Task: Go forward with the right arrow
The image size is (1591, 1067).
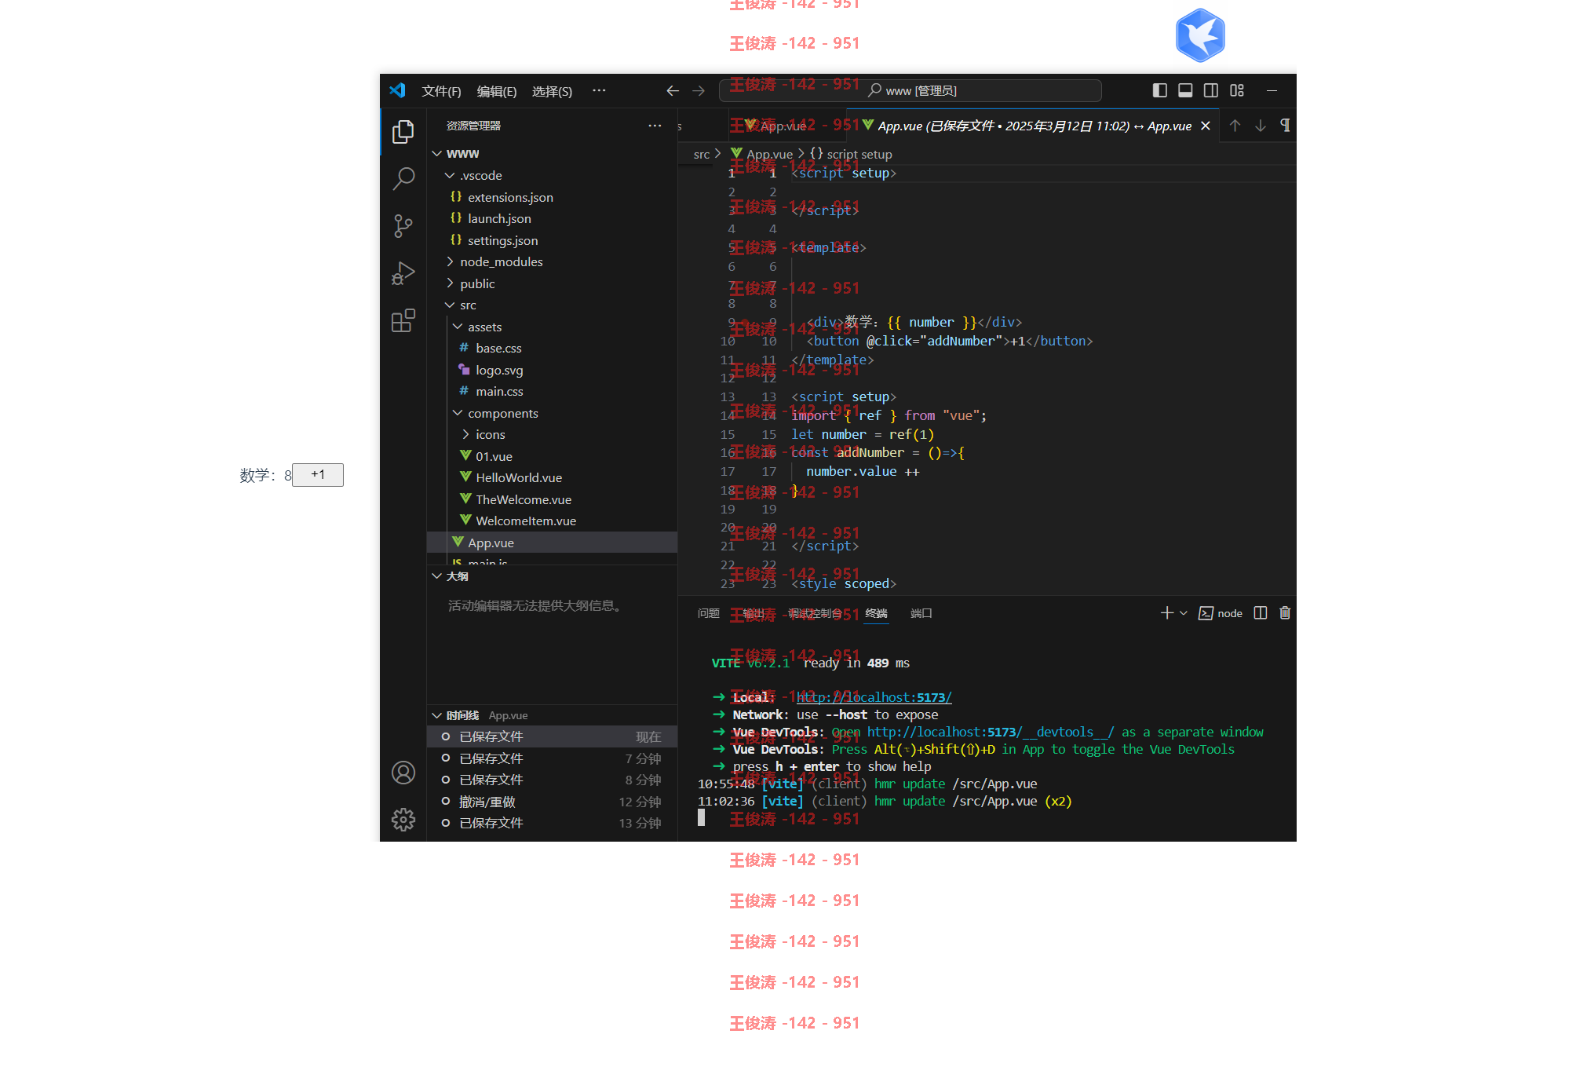Action: coord(699,91)
